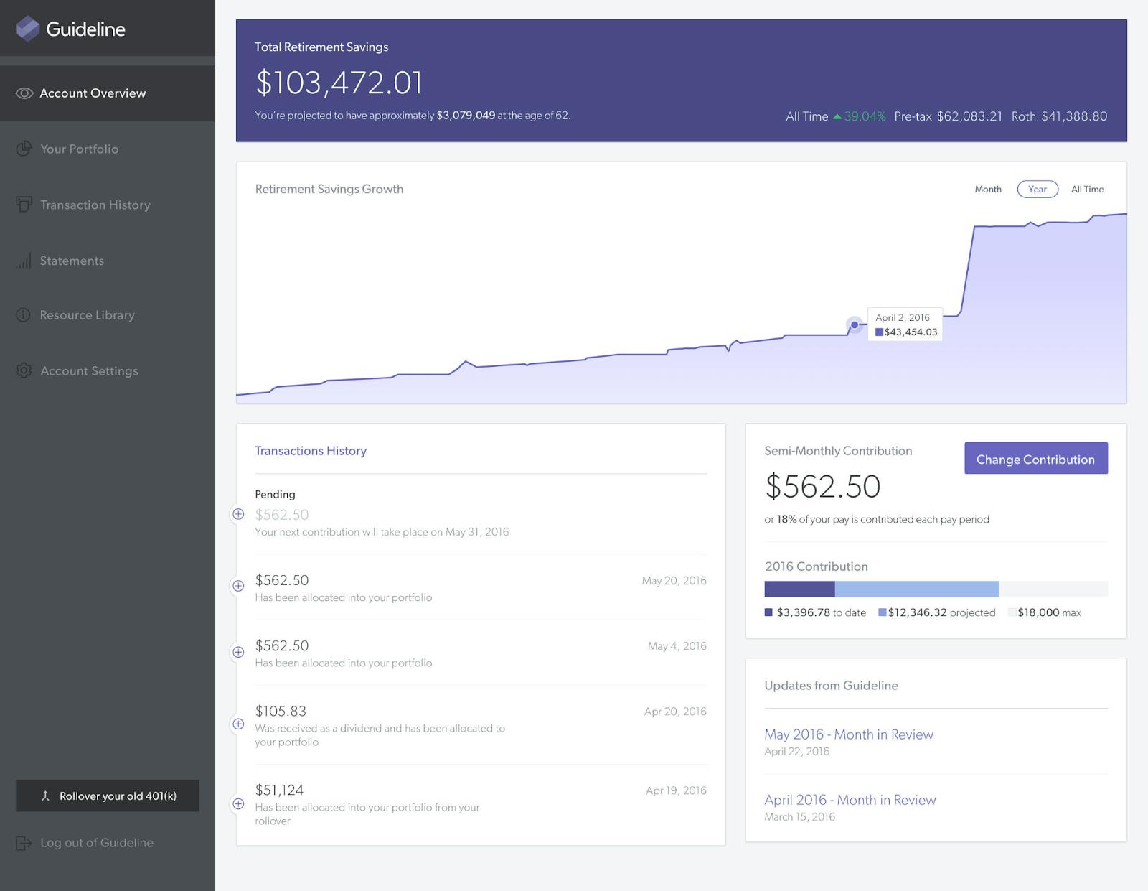Expand the $51,124 rollover transaction
The image size is (1148, 891).
[x=238, y=804]
